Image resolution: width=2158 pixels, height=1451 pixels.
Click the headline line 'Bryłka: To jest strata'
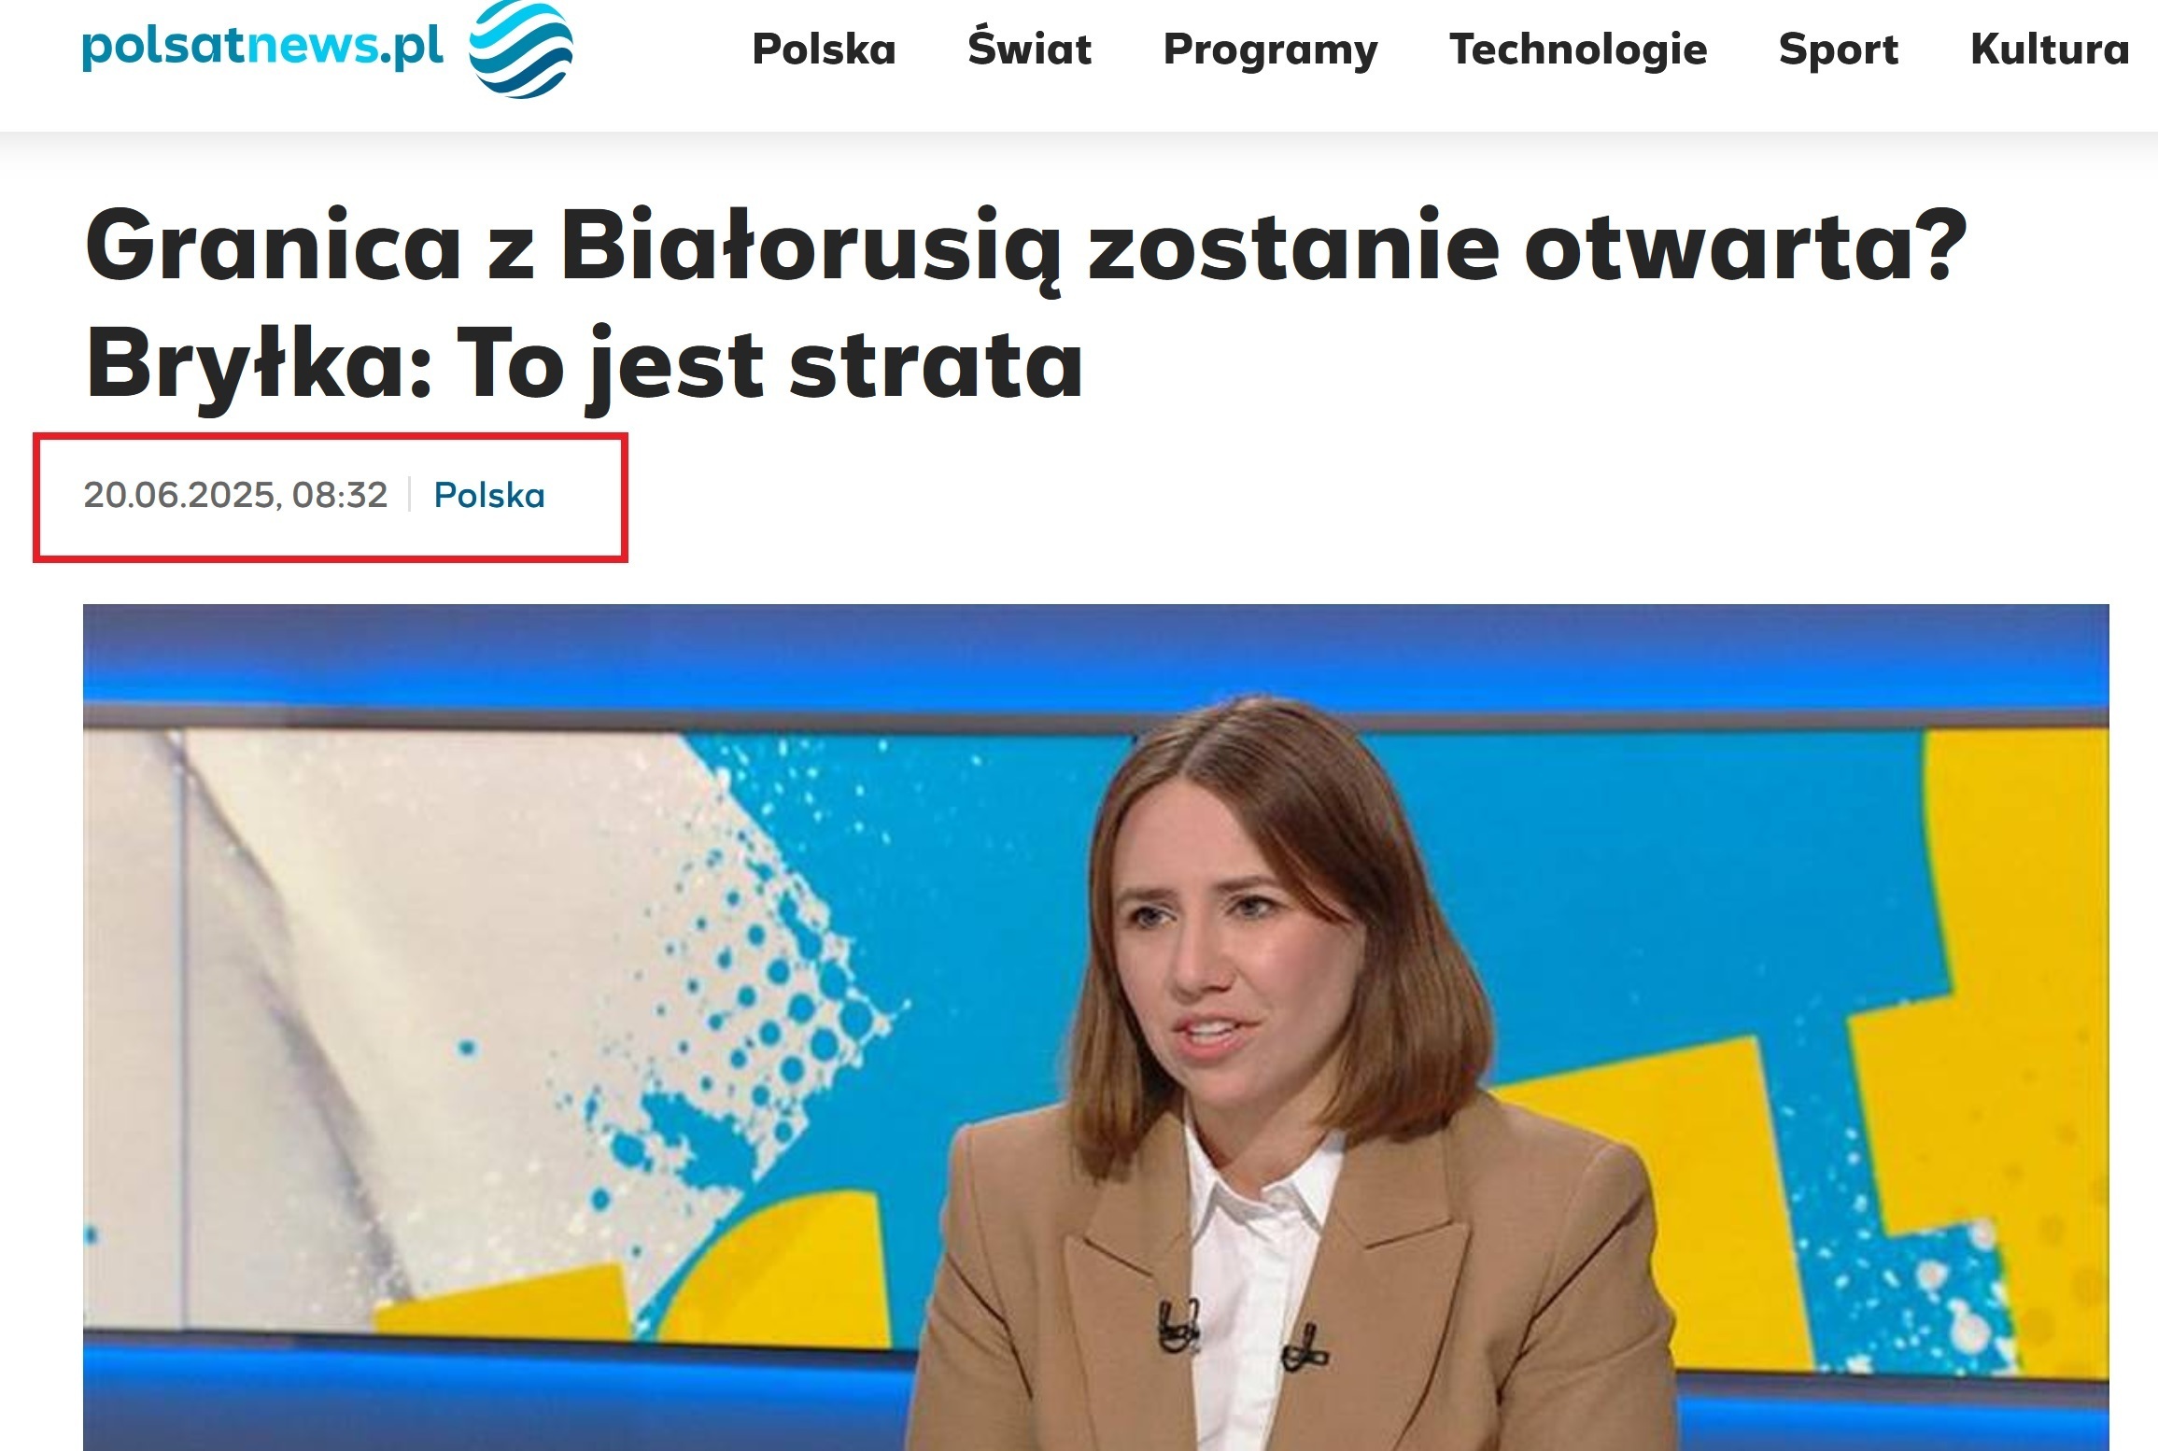(585, 366)
